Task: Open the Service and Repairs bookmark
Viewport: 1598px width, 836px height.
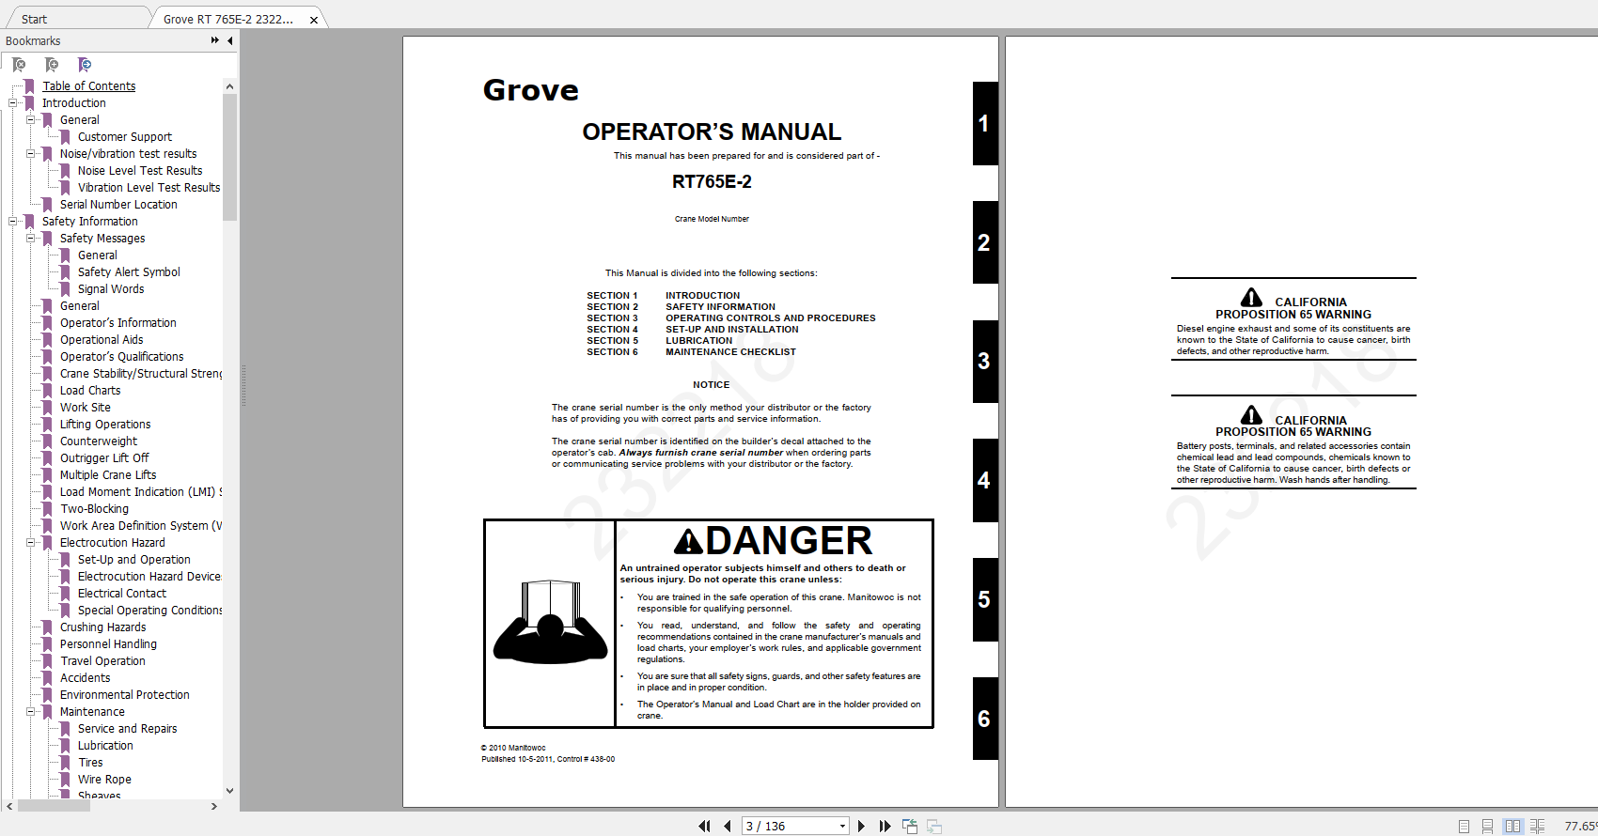Action: click(x=128, y=729)
